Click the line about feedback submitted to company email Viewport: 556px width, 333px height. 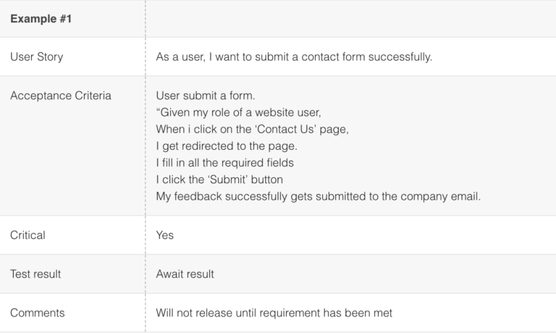pyautogui.click(x=318, y=195)
